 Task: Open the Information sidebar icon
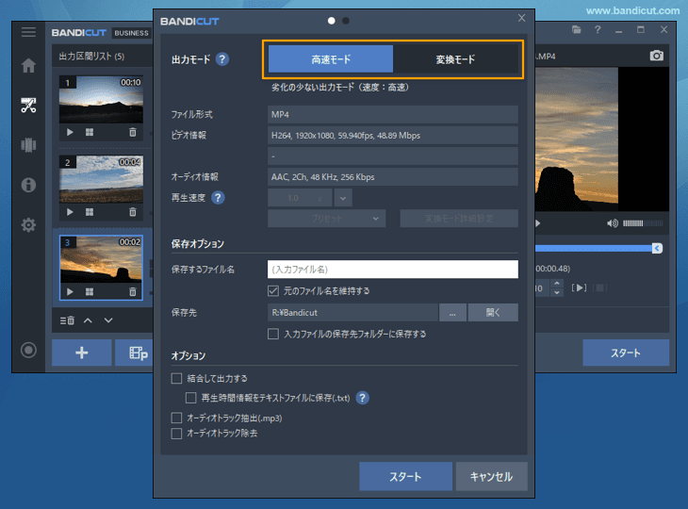pos(28,185)
